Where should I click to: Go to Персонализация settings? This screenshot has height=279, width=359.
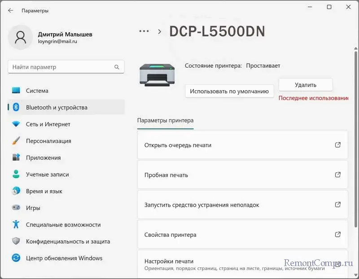48,141
